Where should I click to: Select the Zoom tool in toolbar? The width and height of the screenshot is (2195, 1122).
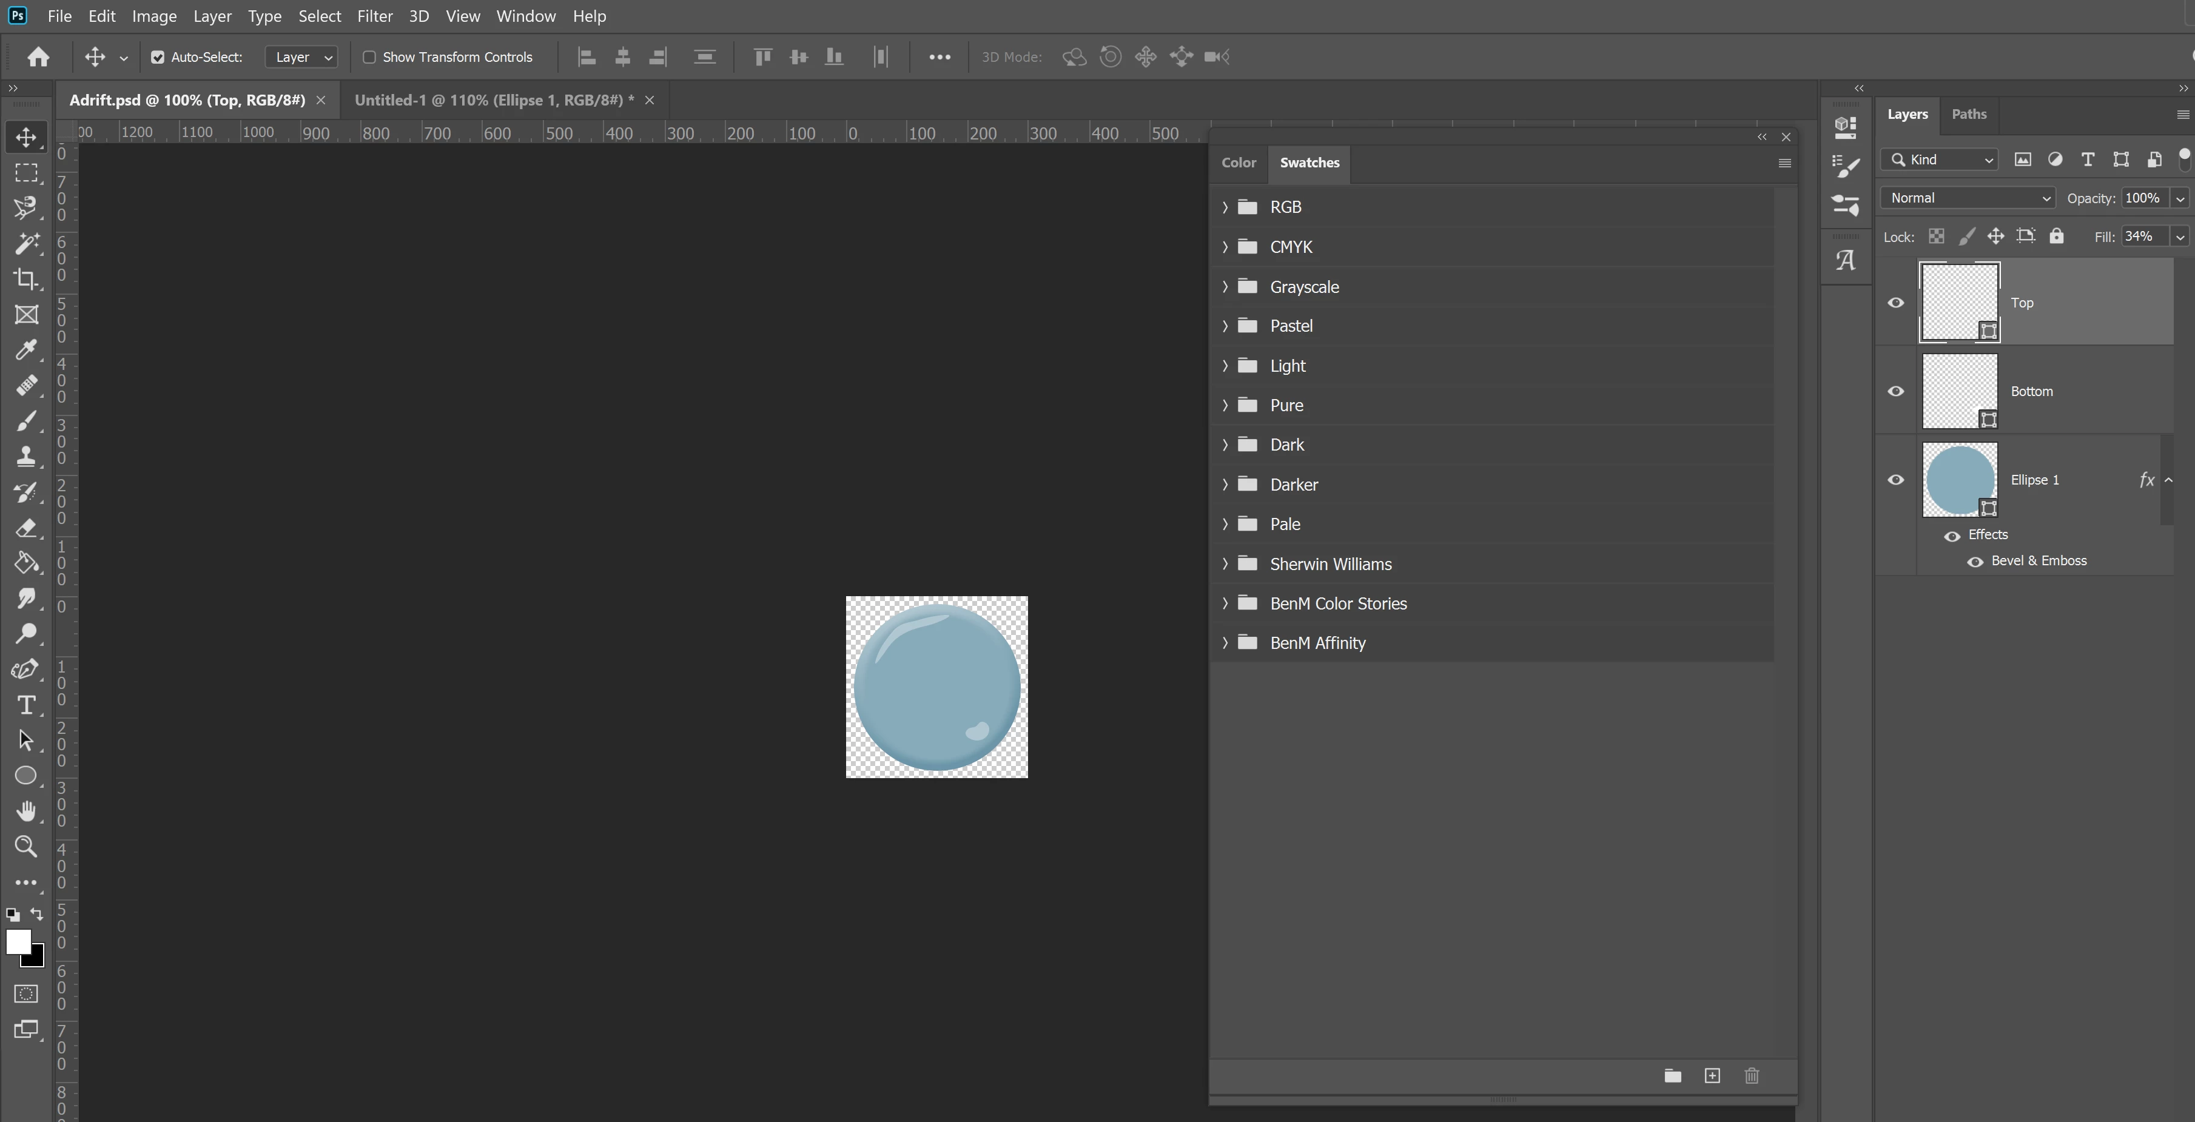point(25,847)
